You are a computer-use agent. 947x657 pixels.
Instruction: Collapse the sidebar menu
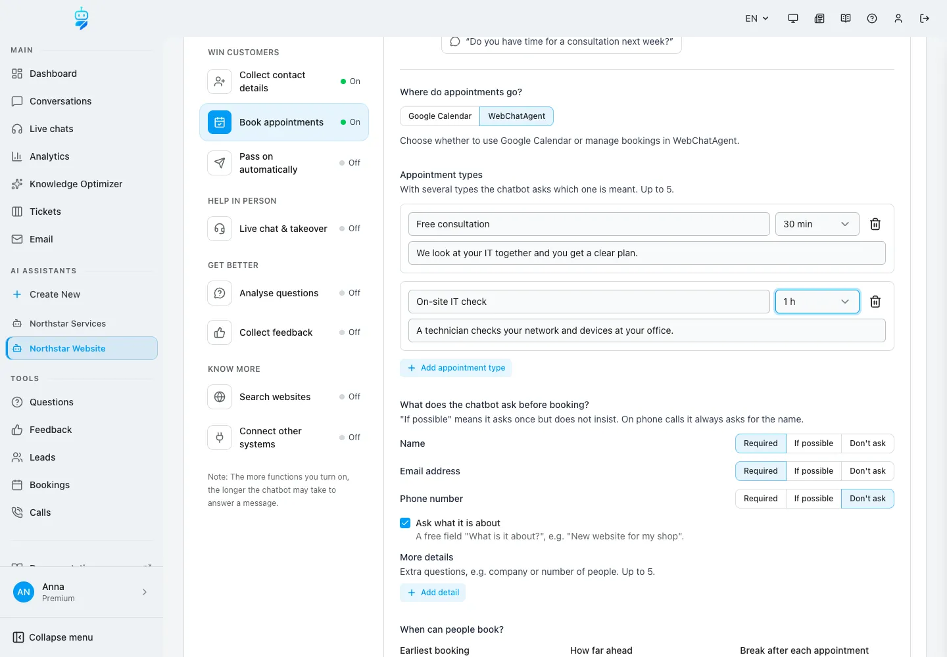click(53, 637)
